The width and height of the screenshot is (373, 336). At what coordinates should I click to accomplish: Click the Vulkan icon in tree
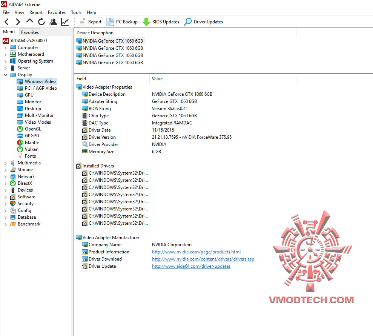tap(20, 149)
